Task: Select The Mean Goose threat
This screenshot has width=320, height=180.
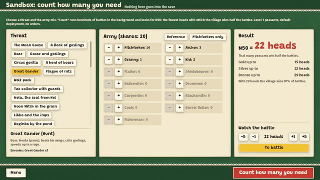Action: pos(28,45)
